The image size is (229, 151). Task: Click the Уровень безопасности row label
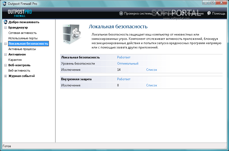tap(78, 64)
